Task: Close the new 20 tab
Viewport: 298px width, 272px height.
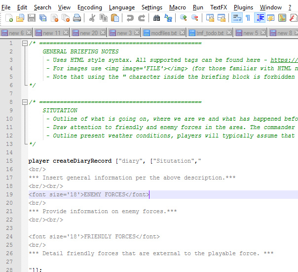Action: (x=103, y=33)
